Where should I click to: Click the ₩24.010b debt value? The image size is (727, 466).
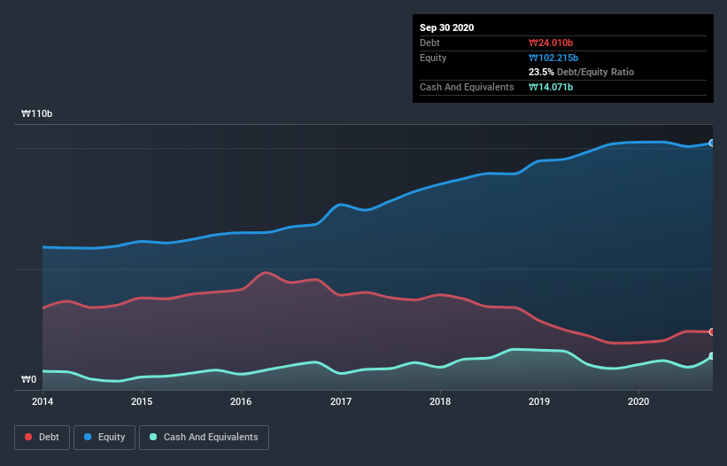coord(551,43)
